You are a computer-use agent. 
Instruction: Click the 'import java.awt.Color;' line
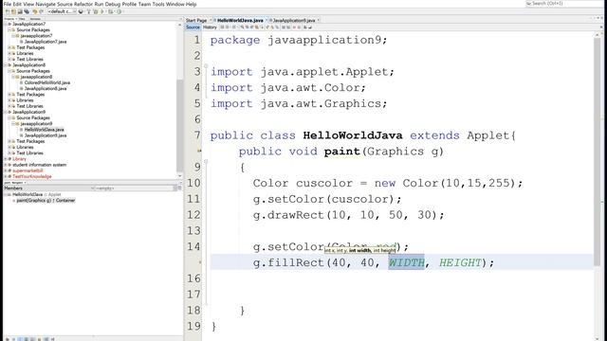coord(288,88)
